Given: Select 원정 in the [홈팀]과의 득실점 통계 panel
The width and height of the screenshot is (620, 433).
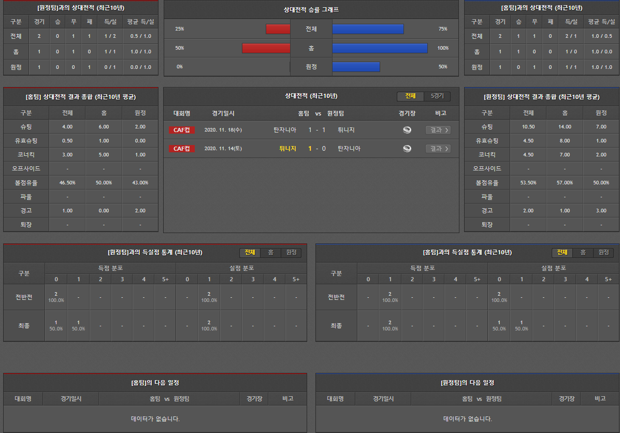Looking at the screenshot, I should coord(603,252).
